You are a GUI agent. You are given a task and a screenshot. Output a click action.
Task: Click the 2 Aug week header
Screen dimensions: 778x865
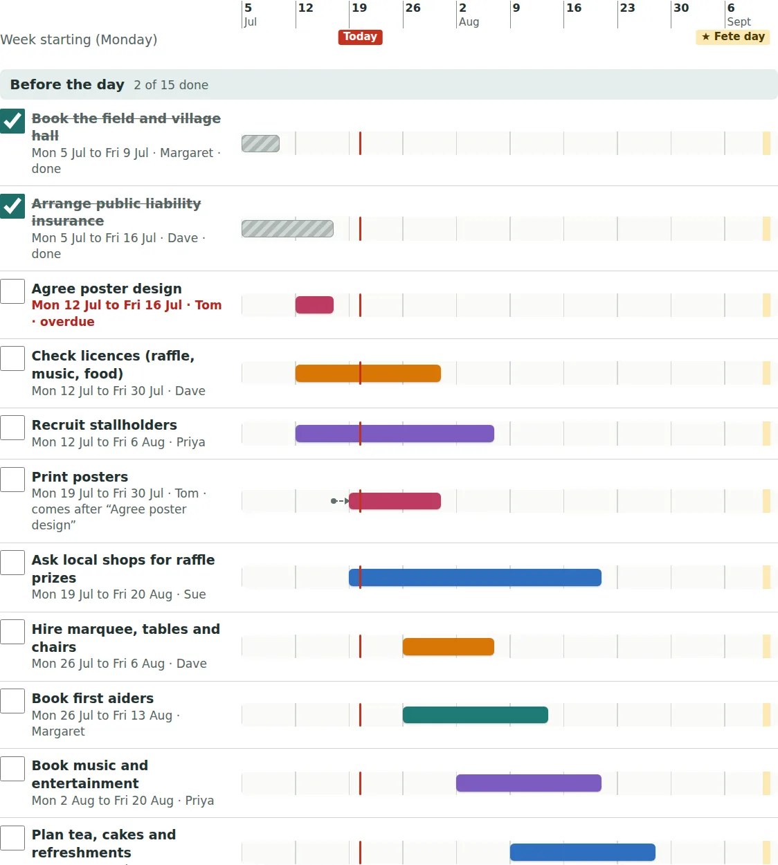coord(469,15)
